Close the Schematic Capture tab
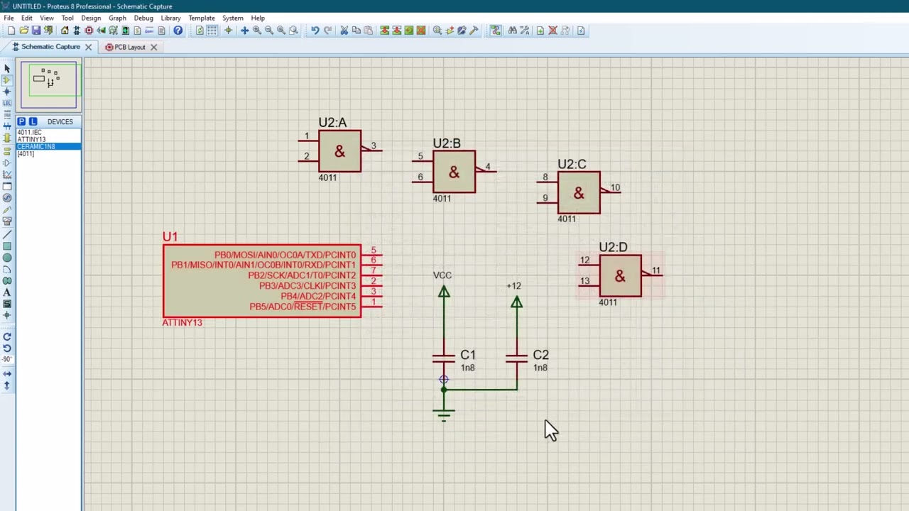The height and width of the screenshot is (511, 909). coord(88,47)
